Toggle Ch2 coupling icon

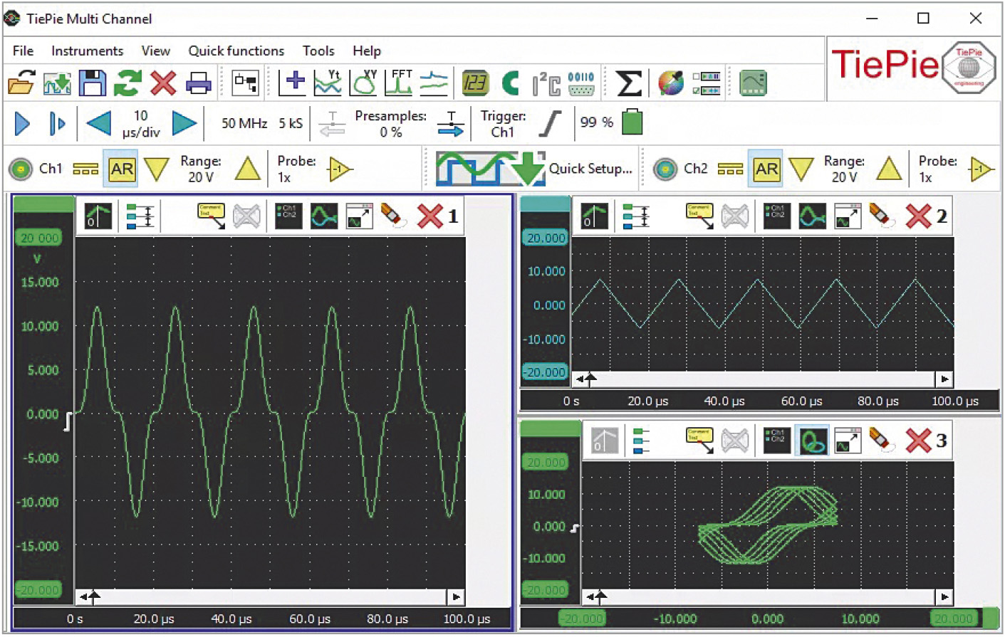coord(730,169)
